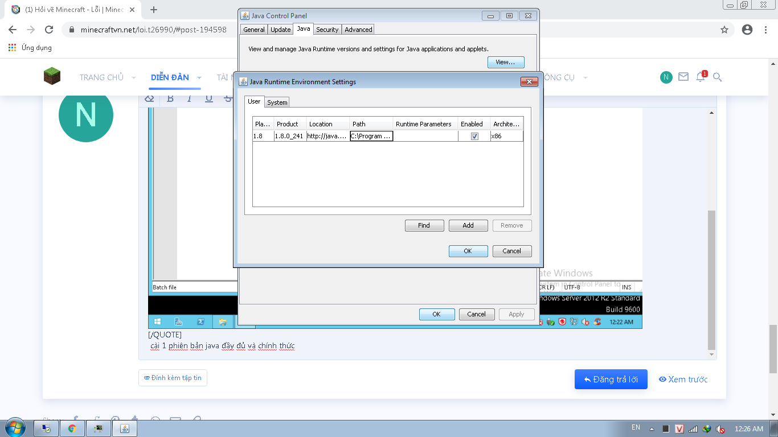Cancel the Java Runtime Environment Settings dialog
Viewport: 778px width, 437px height.
[x=512, y=251]
